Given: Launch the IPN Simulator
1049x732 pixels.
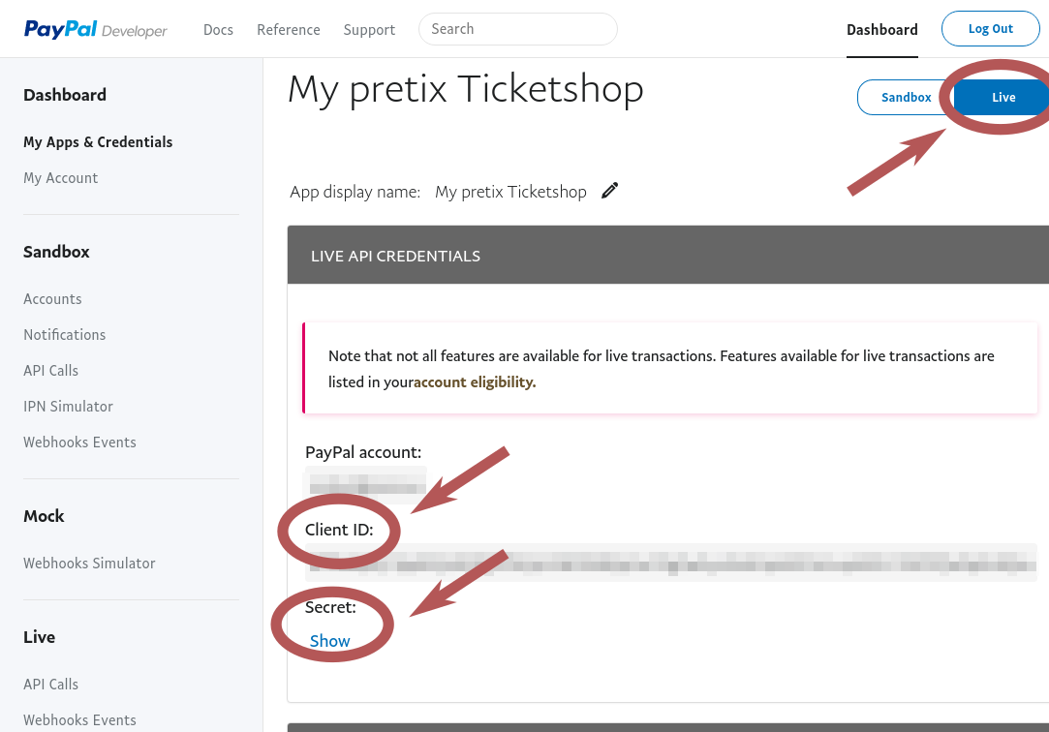Looking at the screenshot, I should pyautogui.click(x=68, y=407).
